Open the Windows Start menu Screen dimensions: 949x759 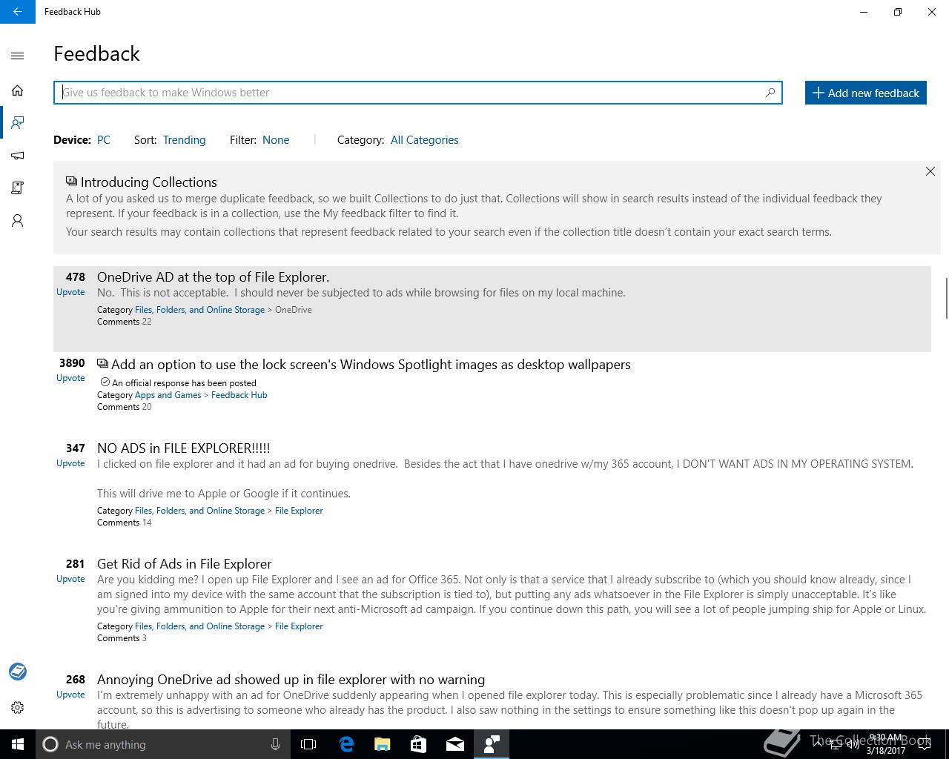(x=18, y=744)
